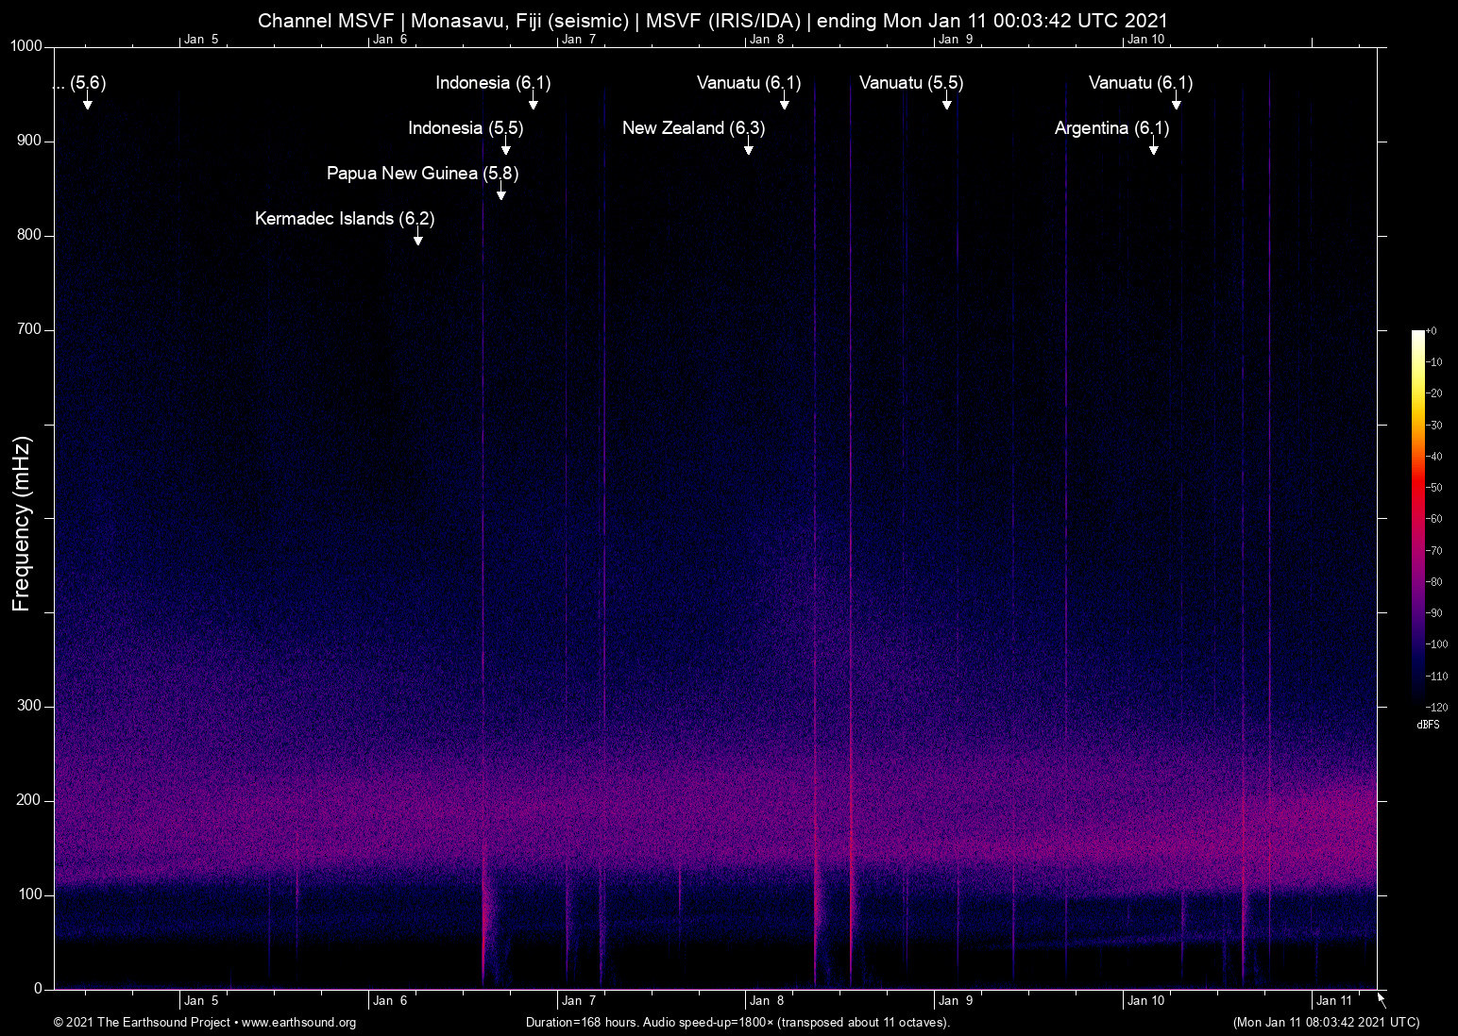
Task: Select the 100 frequency axis label
Action: click(x=30, y=894)
